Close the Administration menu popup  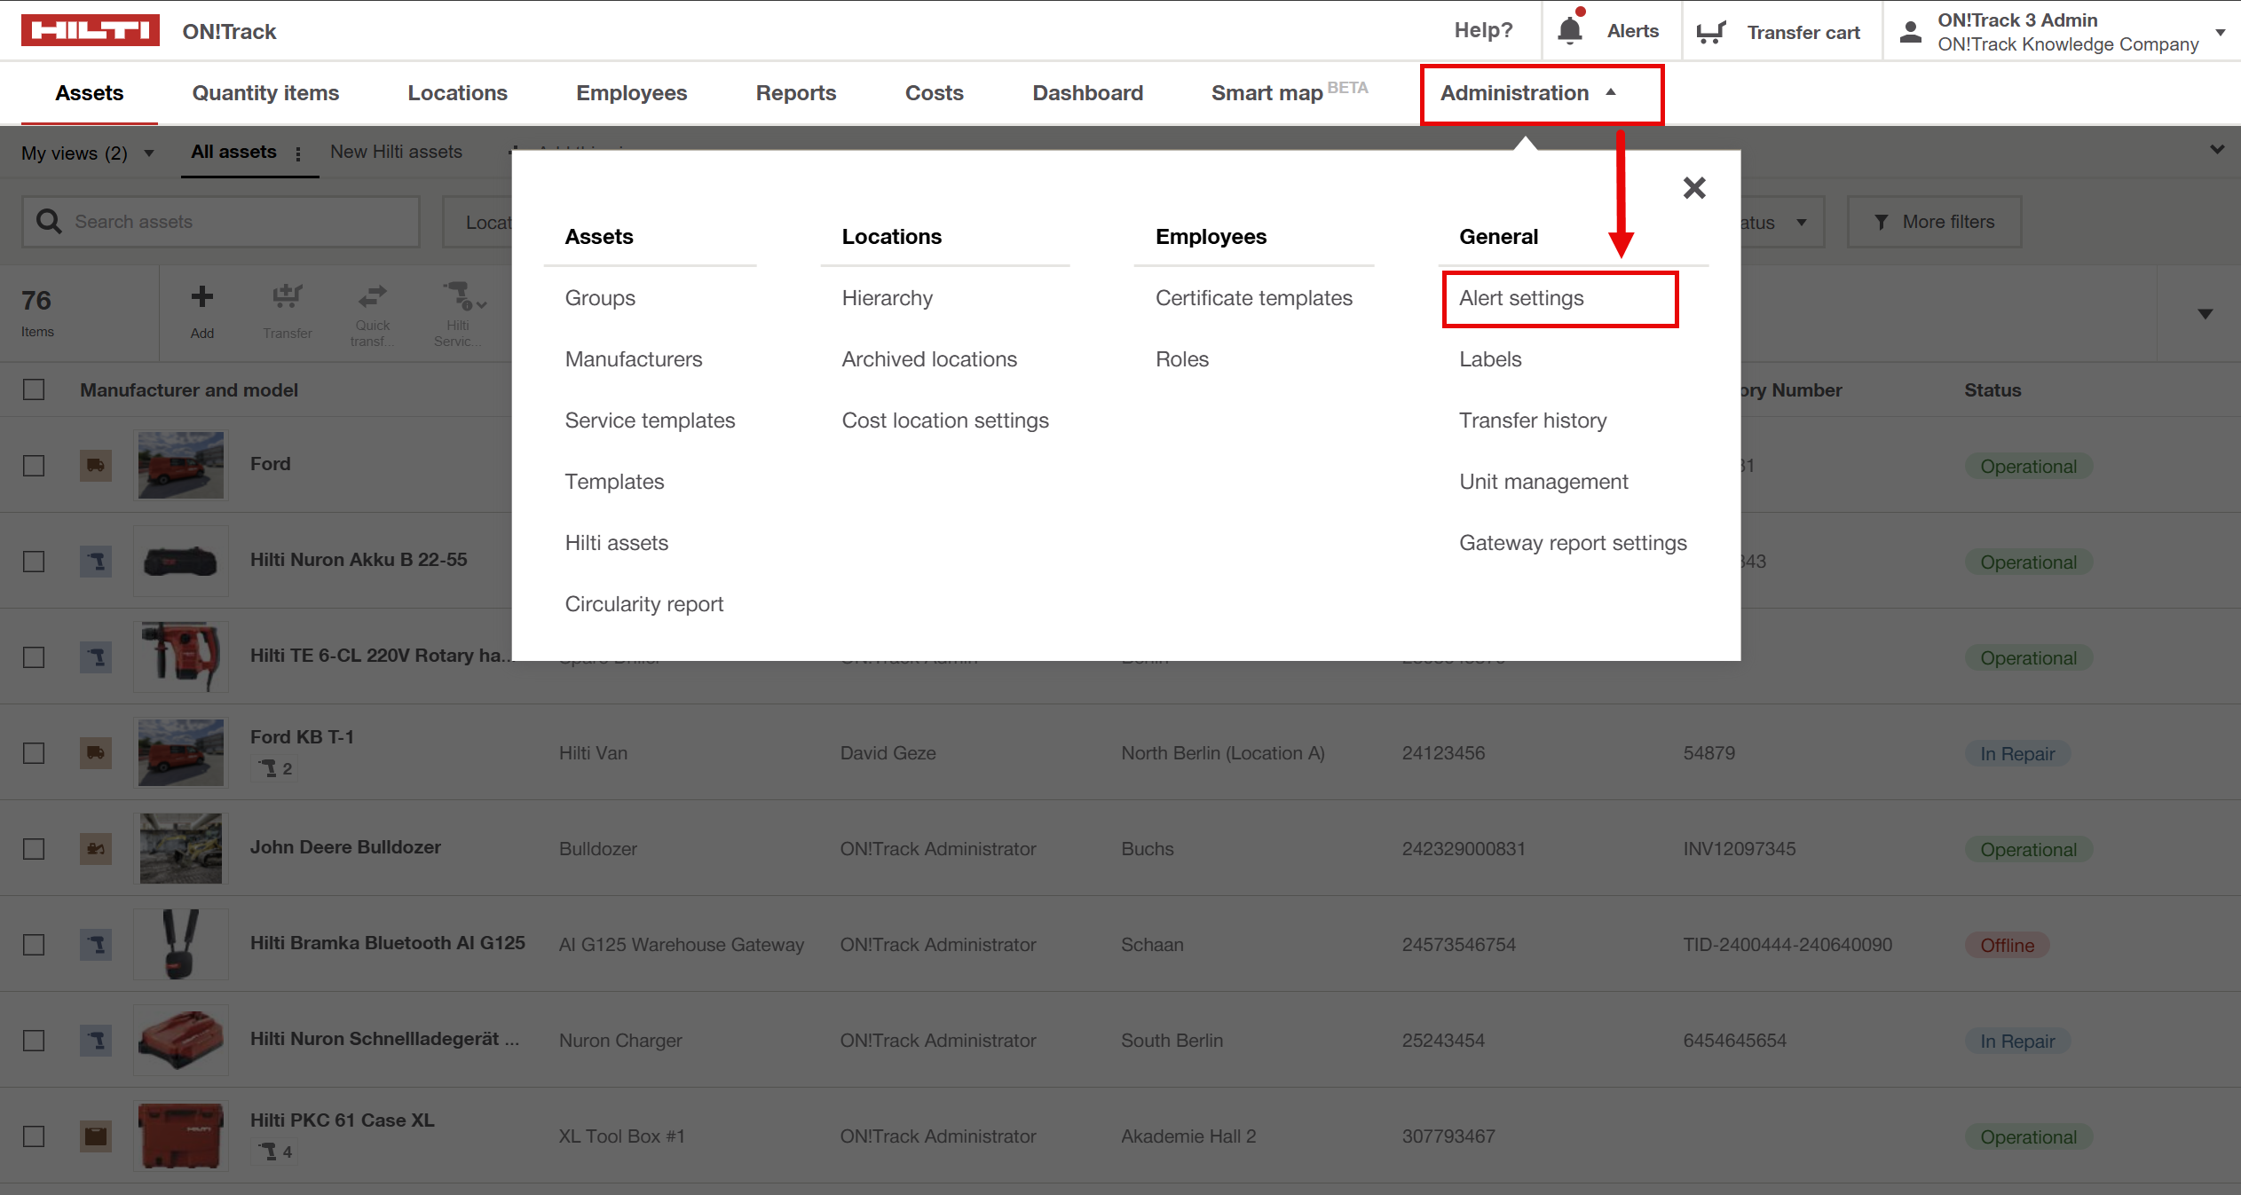point(1693,188)
